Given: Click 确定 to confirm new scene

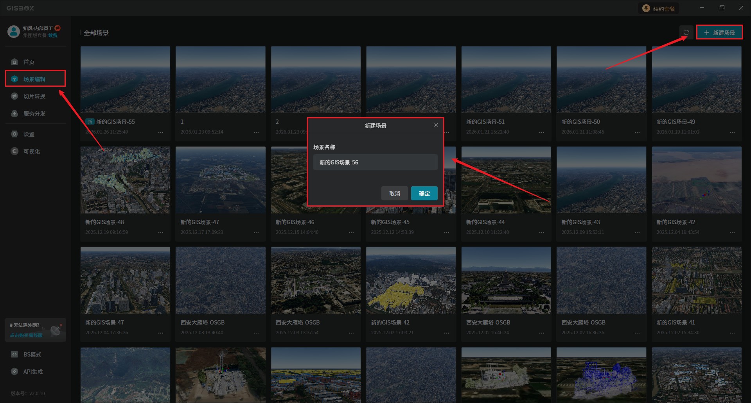Looking at the screenshot, I should point(424,193).
